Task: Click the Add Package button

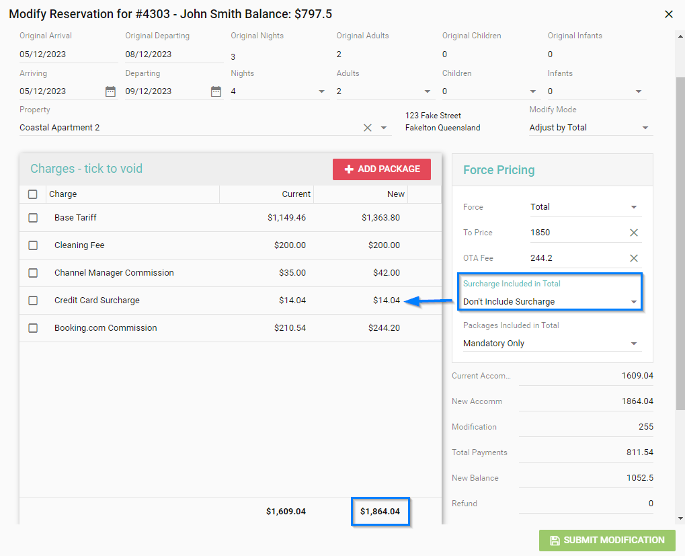Action: coord(382,169)
